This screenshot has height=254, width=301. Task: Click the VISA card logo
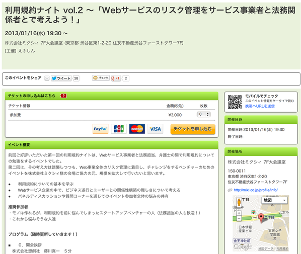point(156,129)
